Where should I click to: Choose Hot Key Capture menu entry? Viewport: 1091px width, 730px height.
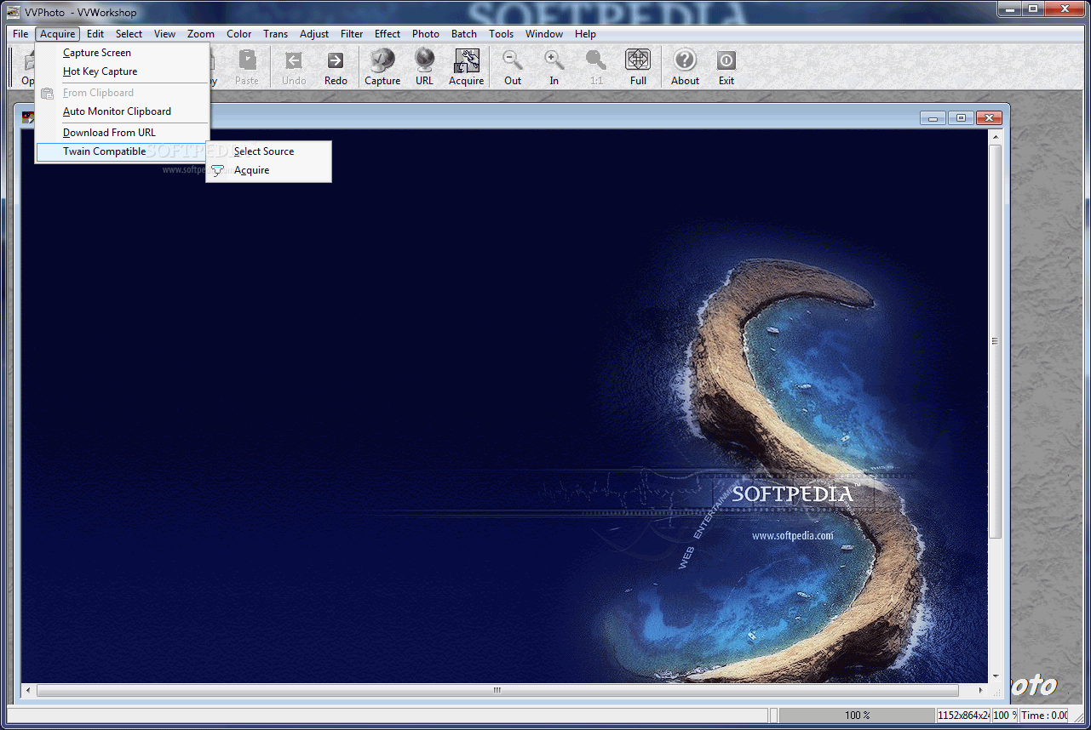point(123,71)
